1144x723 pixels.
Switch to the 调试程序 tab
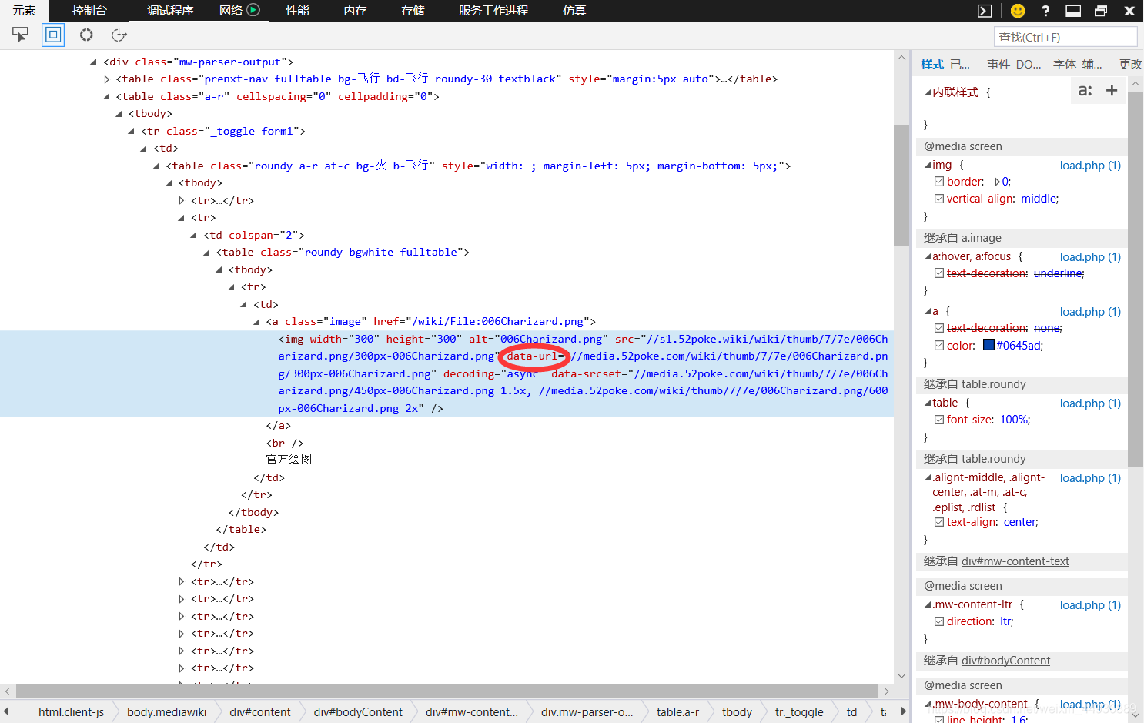tap(171, 11)
